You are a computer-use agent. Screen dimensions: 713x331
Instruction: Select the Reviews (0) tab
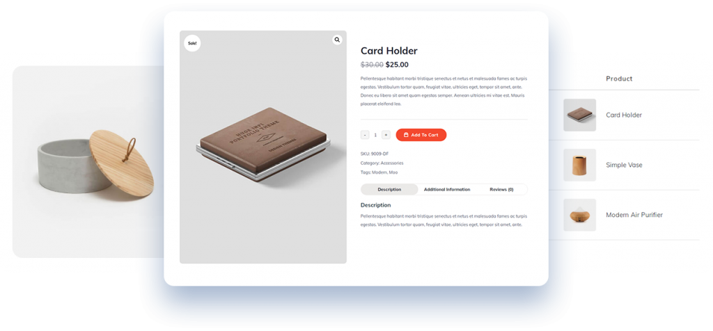pos(501,189)
